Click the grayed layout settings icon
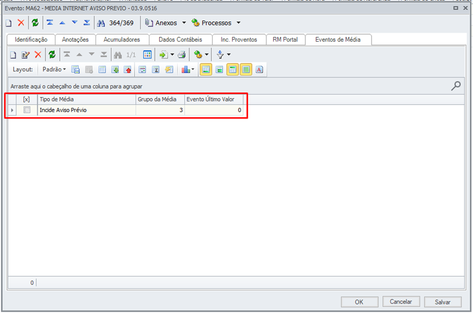The height and width of the screenshot is (313, 473). (x=89, y=70)
